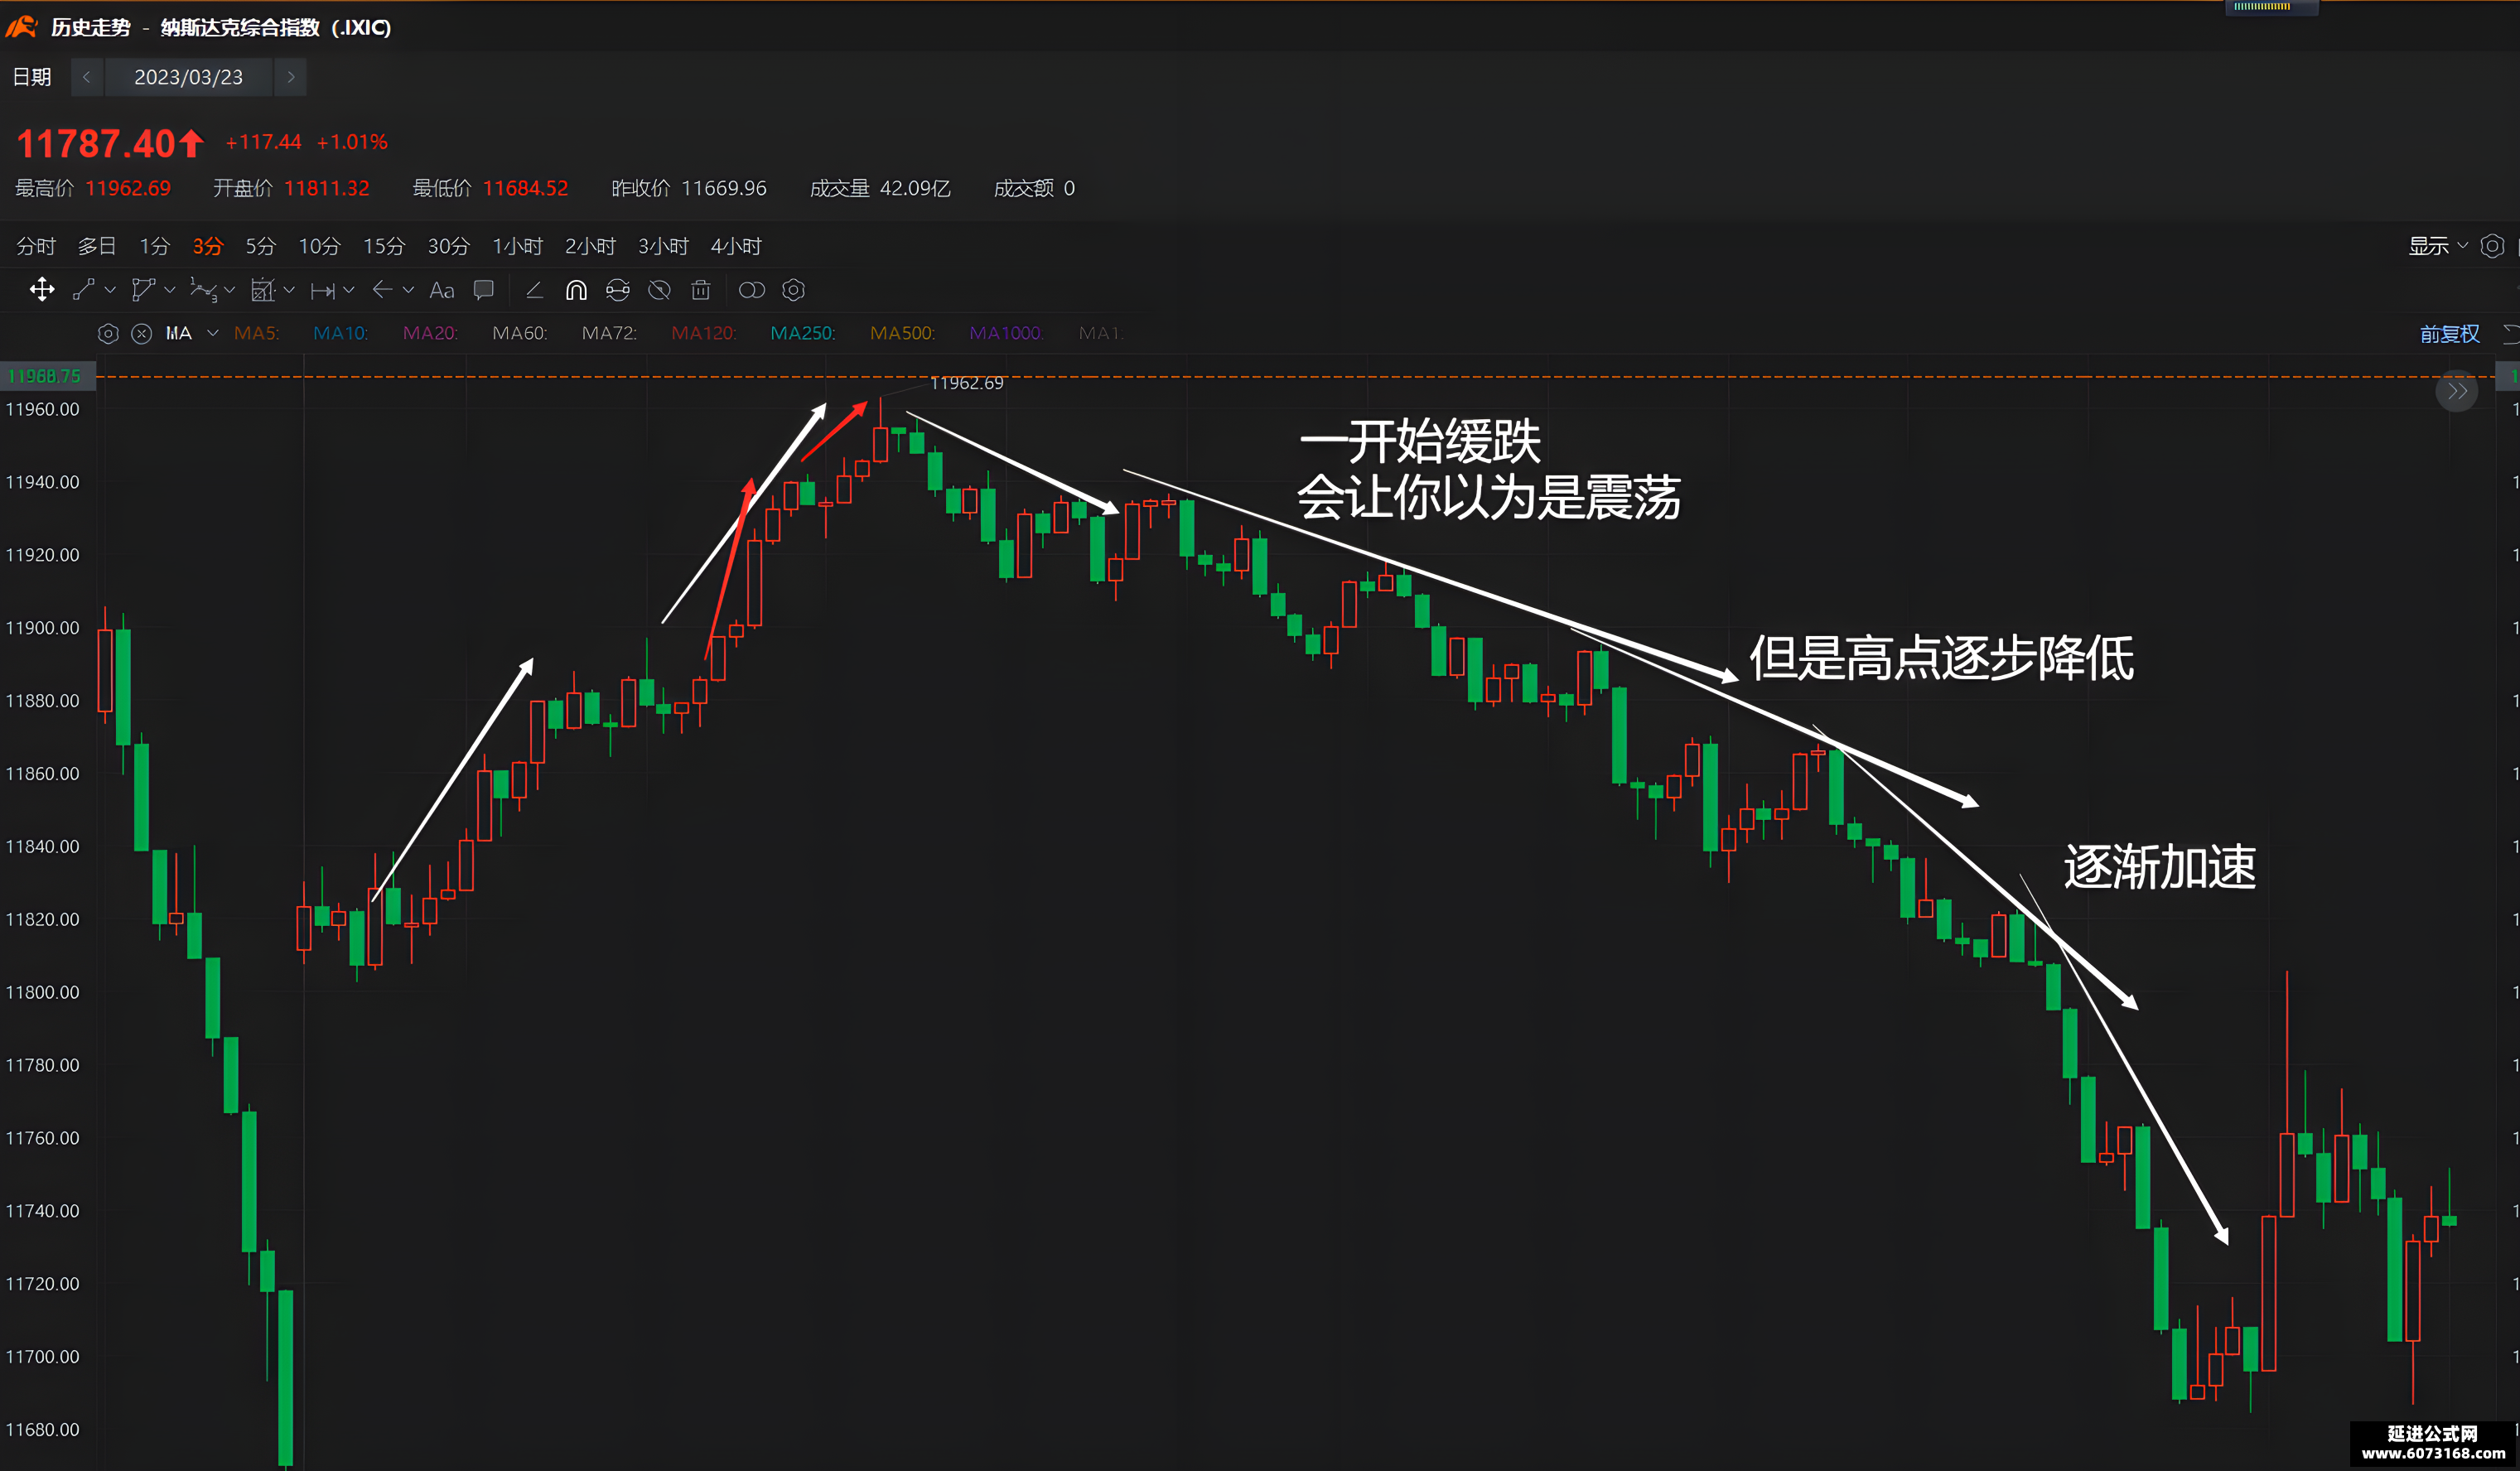This screenshot has width=2520, height=1471.
Task: Select the angle measurement tool
Action: 534,290
